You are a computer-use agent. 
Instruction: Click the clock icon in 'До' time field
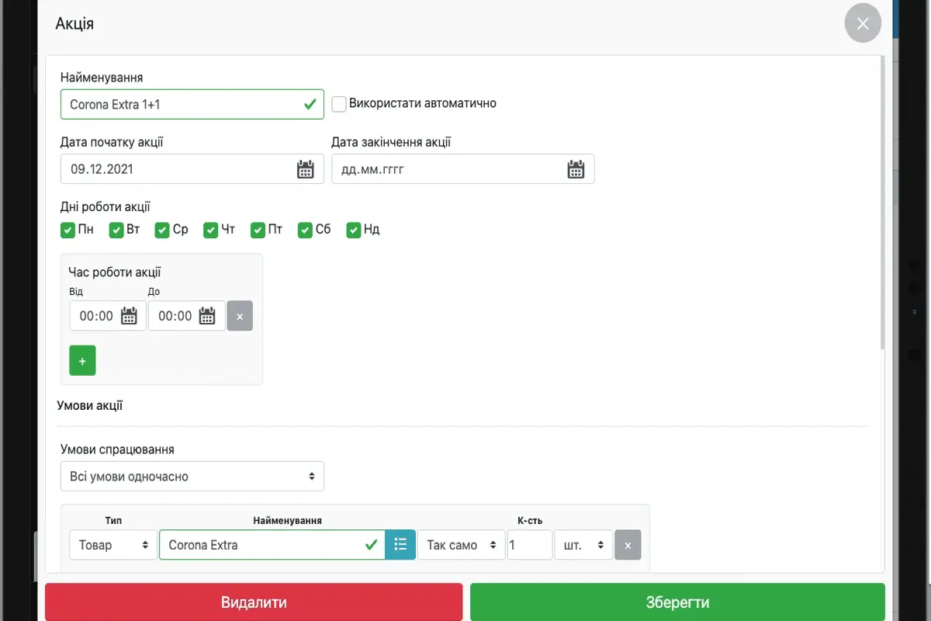point(207,316)
